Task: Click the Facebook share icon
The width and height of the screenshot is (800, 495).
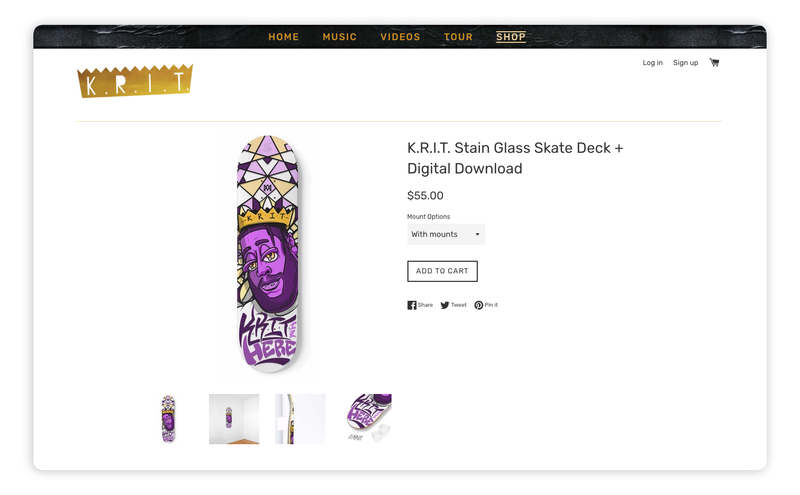Action: (x=412, y=305)
